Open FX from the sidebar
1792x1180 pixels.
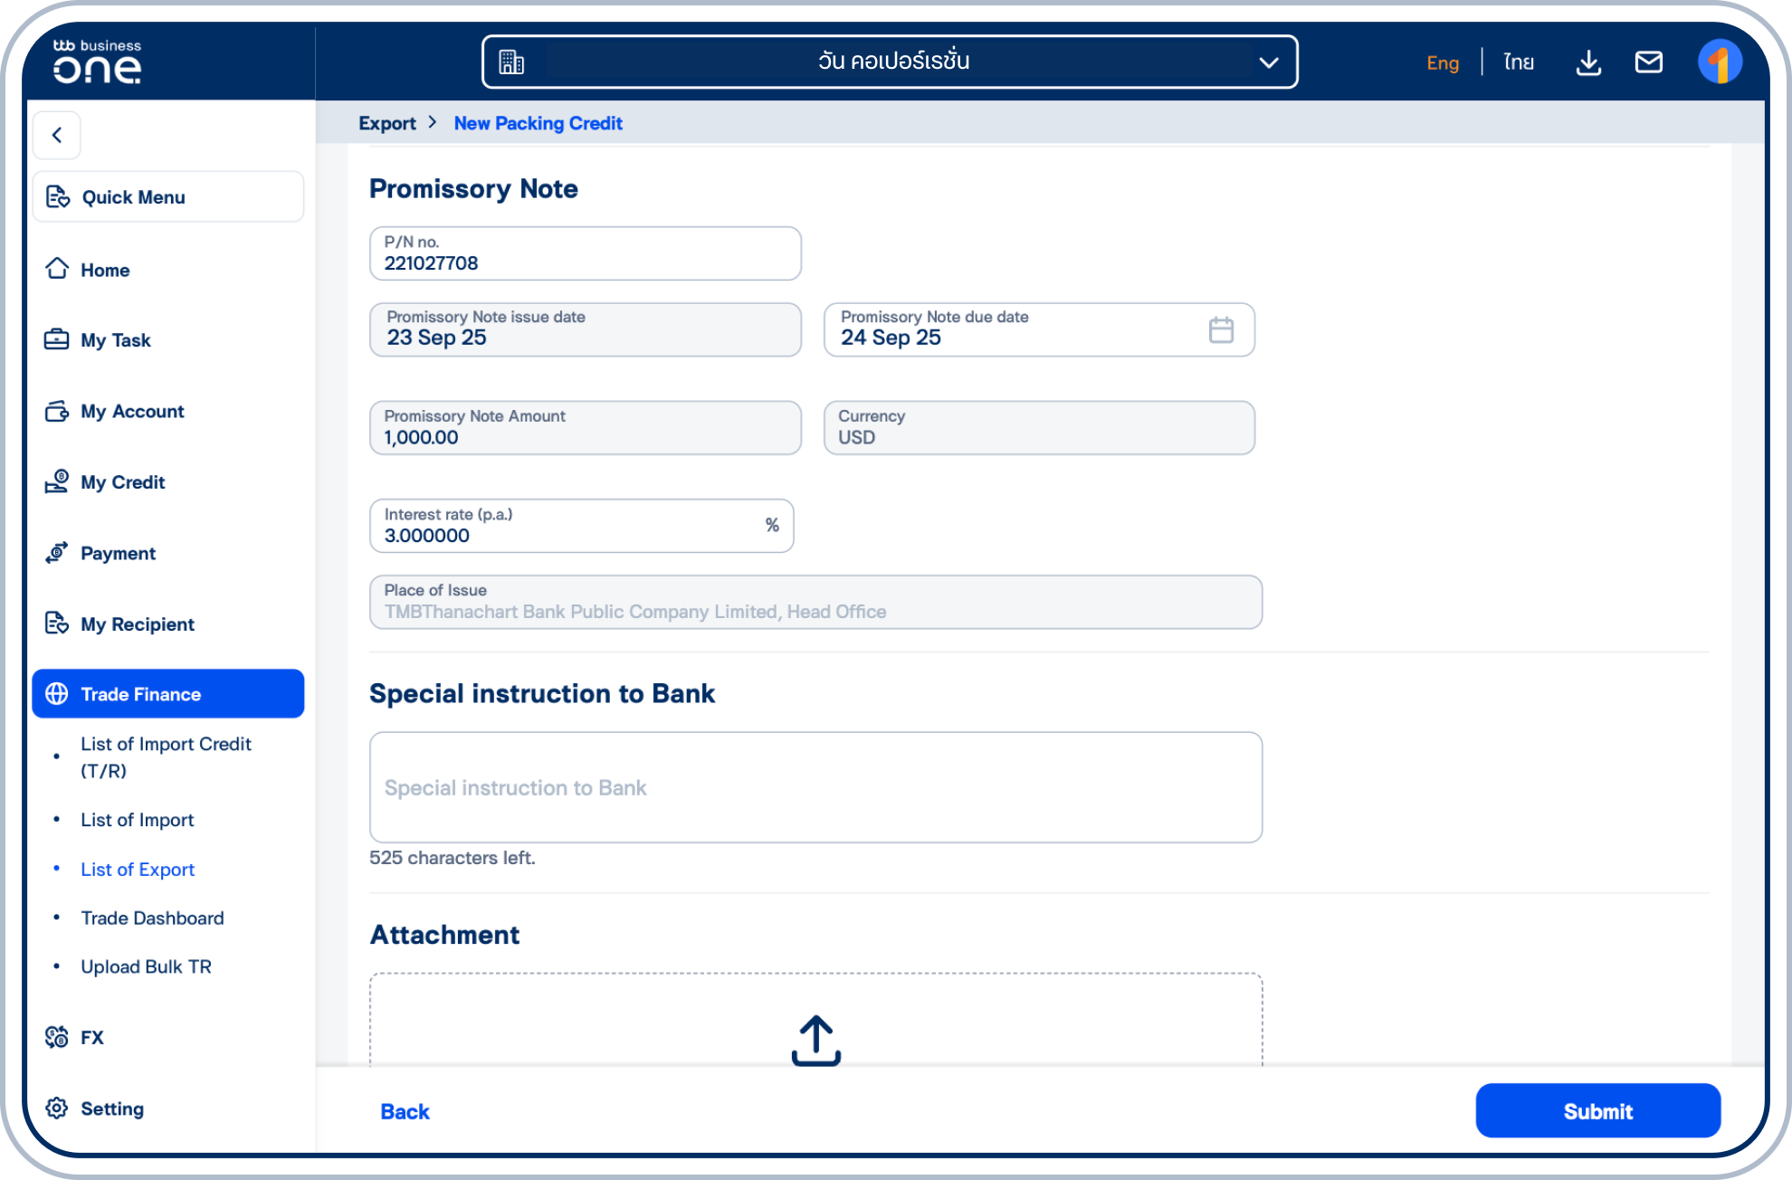pos(91,1037)
